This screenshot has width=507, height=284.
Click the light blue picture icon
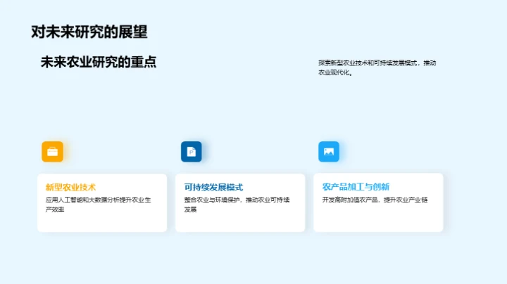[329, 151]
